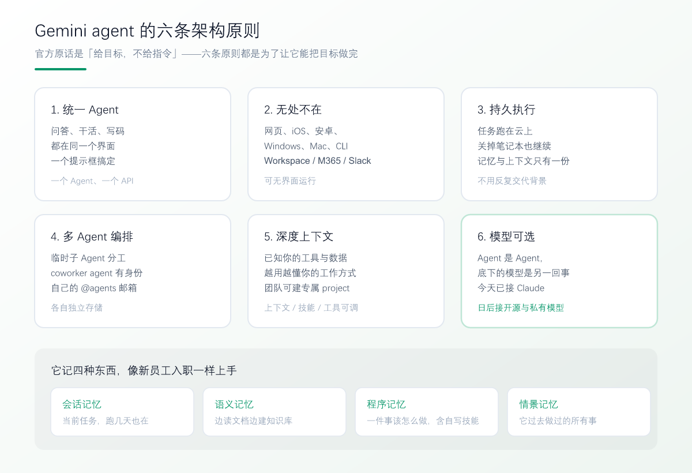The height and width of the screenshot is (473, 692).
Task: Click the line '任务跑在云上'
Action: point(505,131)
